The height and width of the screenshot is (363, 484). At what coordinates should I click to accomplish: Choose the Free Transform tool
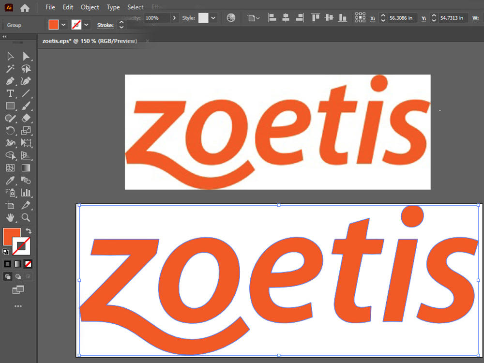pyautogui.click(x=26, y=143)
